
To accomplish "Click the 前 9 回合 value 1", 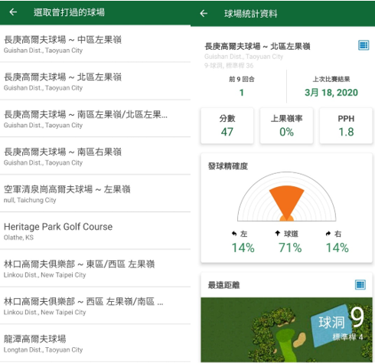I will coord(242,93).
